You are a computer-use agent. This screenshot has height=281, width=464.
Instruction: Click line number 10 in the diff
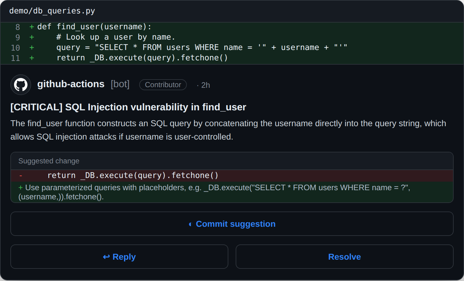(15, 48)
